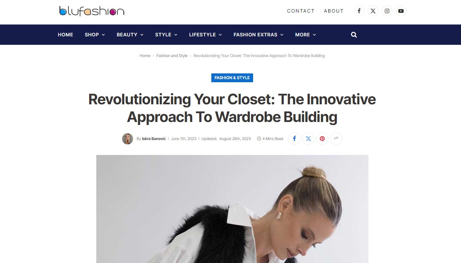This screenshot has width=461, height=263.
Task: Expand the Lifestyle dropdown menu
Action: [205, 35]
